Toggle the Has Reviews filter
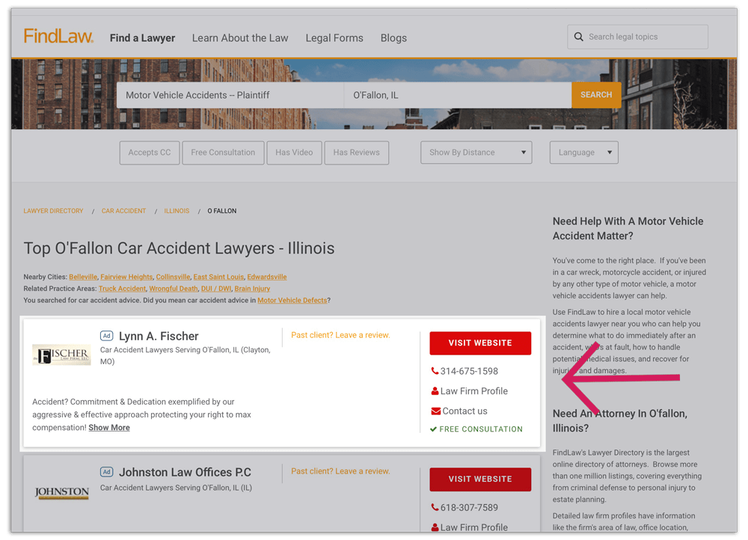 [x=356, y=153]
